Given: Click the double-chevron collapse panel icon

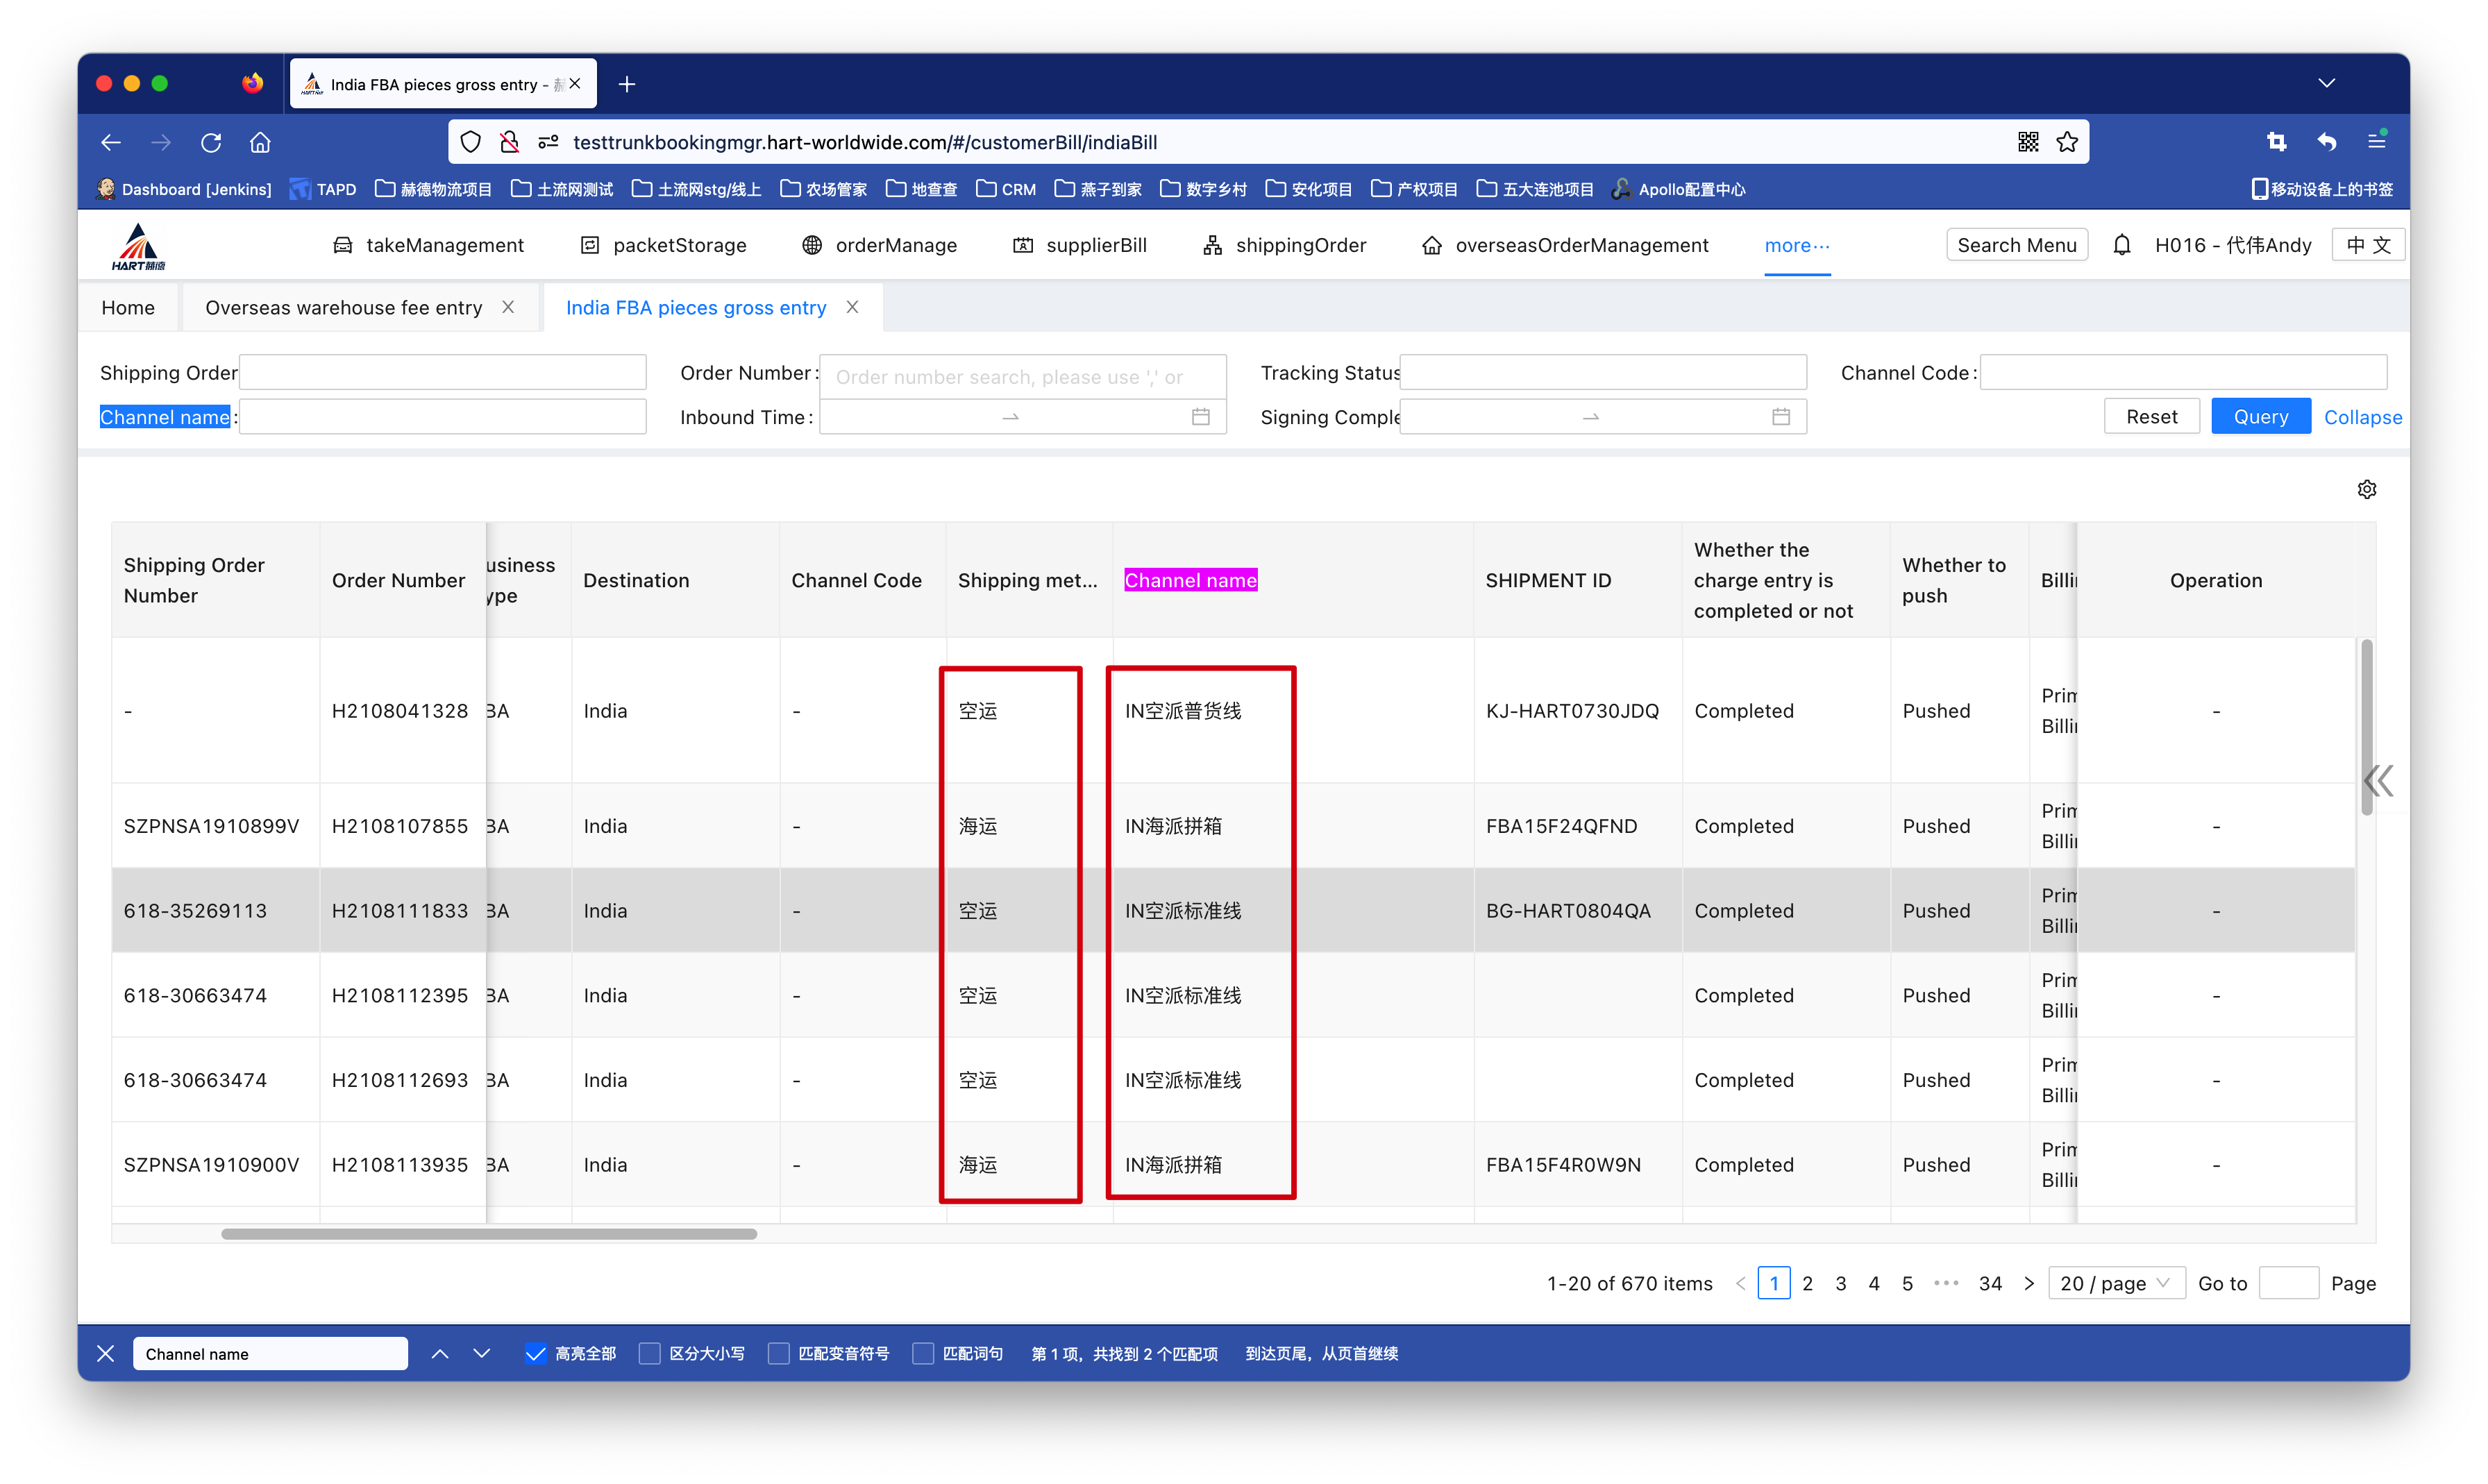Looking at the screenshot, I should click(x=2379, y=780).
